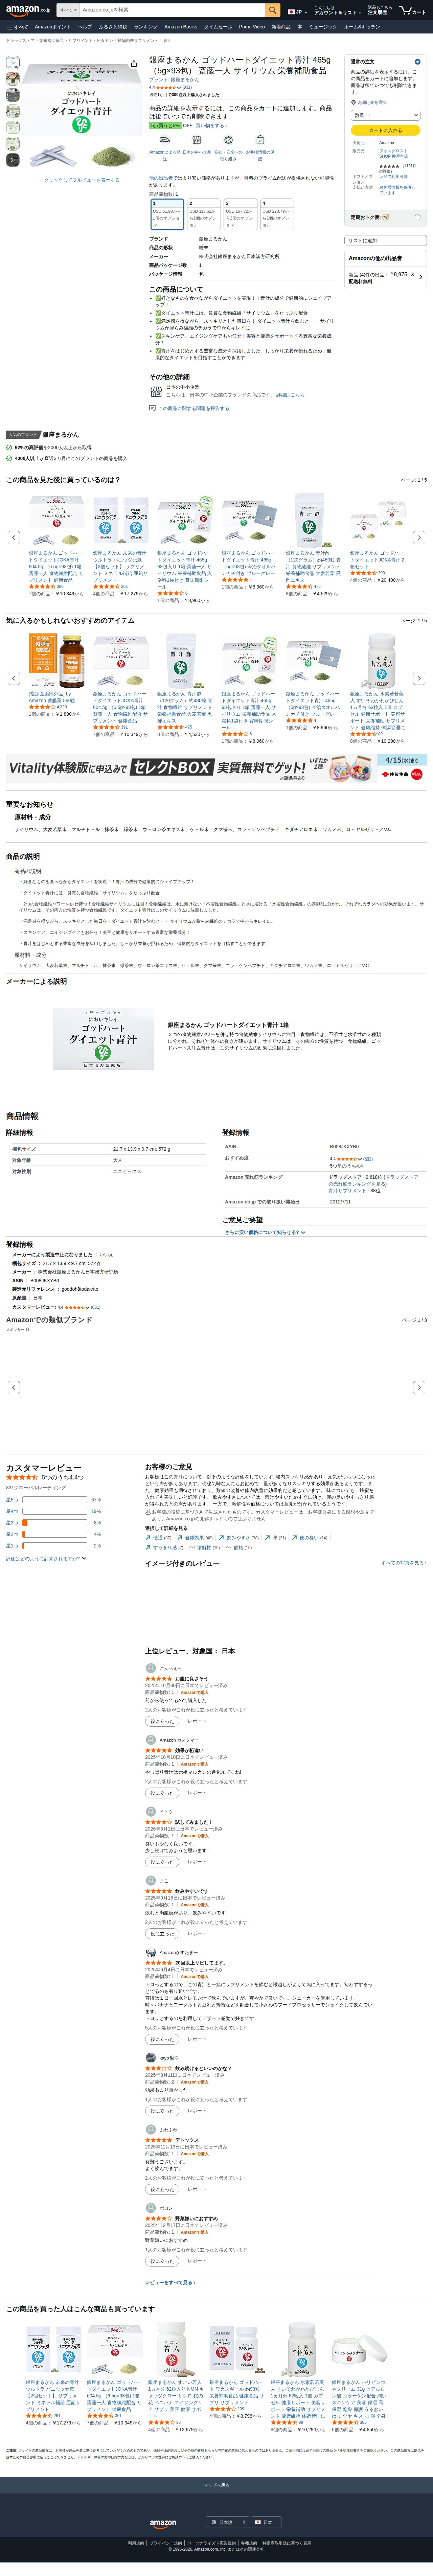The image size is (433, 2576).
Task: Focus the Amazon.co.jp search input field
Action: [x=172, y=10]
